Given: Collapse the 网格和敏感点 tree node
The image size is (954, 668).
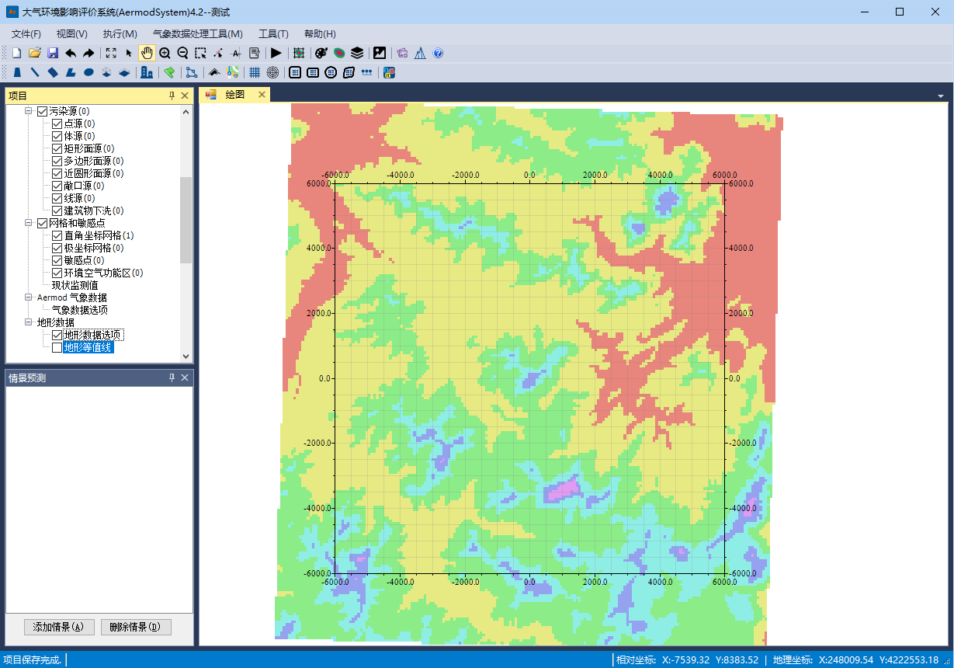Looking at the screenshot, I should coord(29,223).
